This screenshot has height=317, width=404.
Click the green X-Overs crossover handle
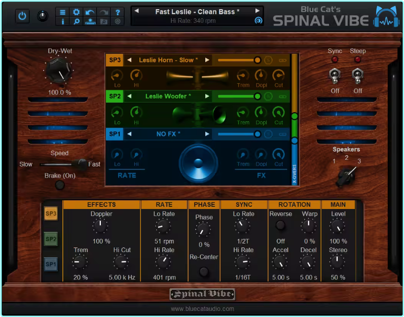[295, 116]
